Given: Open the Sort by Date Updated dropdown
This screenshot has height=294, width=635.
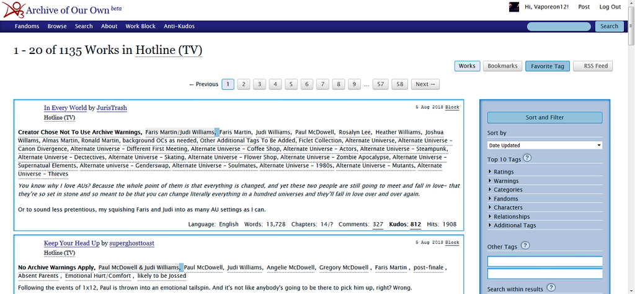Looking at the screenshot, I should (544, 145).
